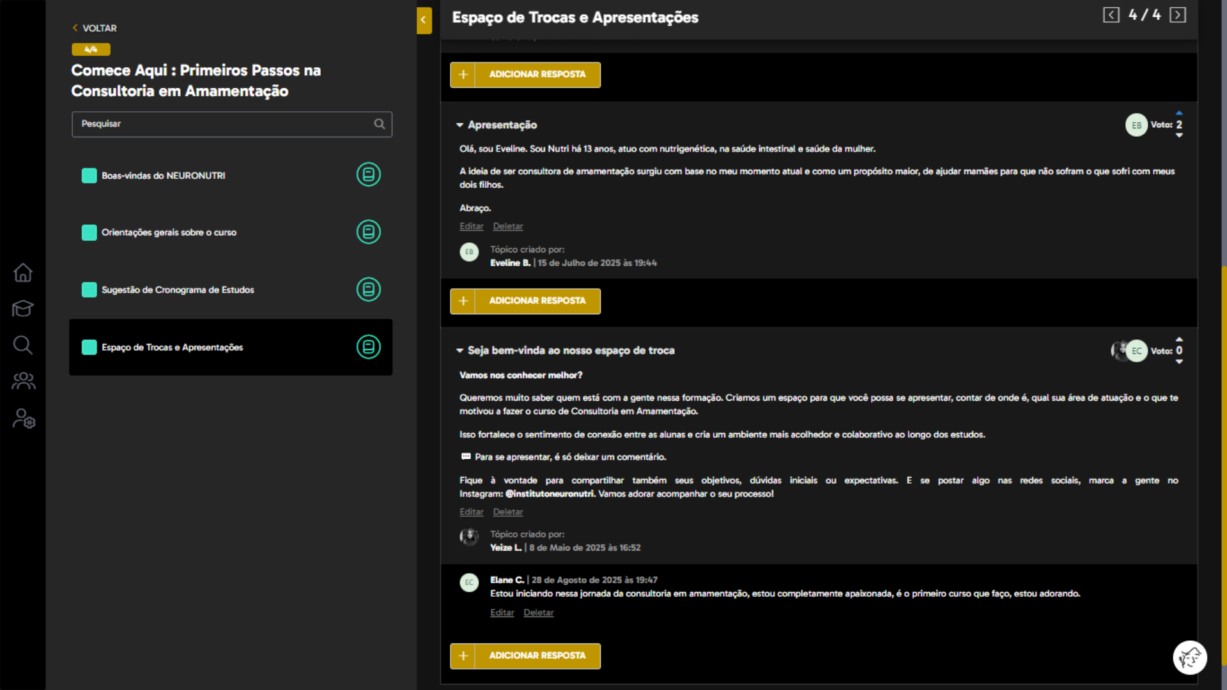Click the magnifying glass sidebar icon
This screenshot has height=690, width=1227.
click(23, 345)
